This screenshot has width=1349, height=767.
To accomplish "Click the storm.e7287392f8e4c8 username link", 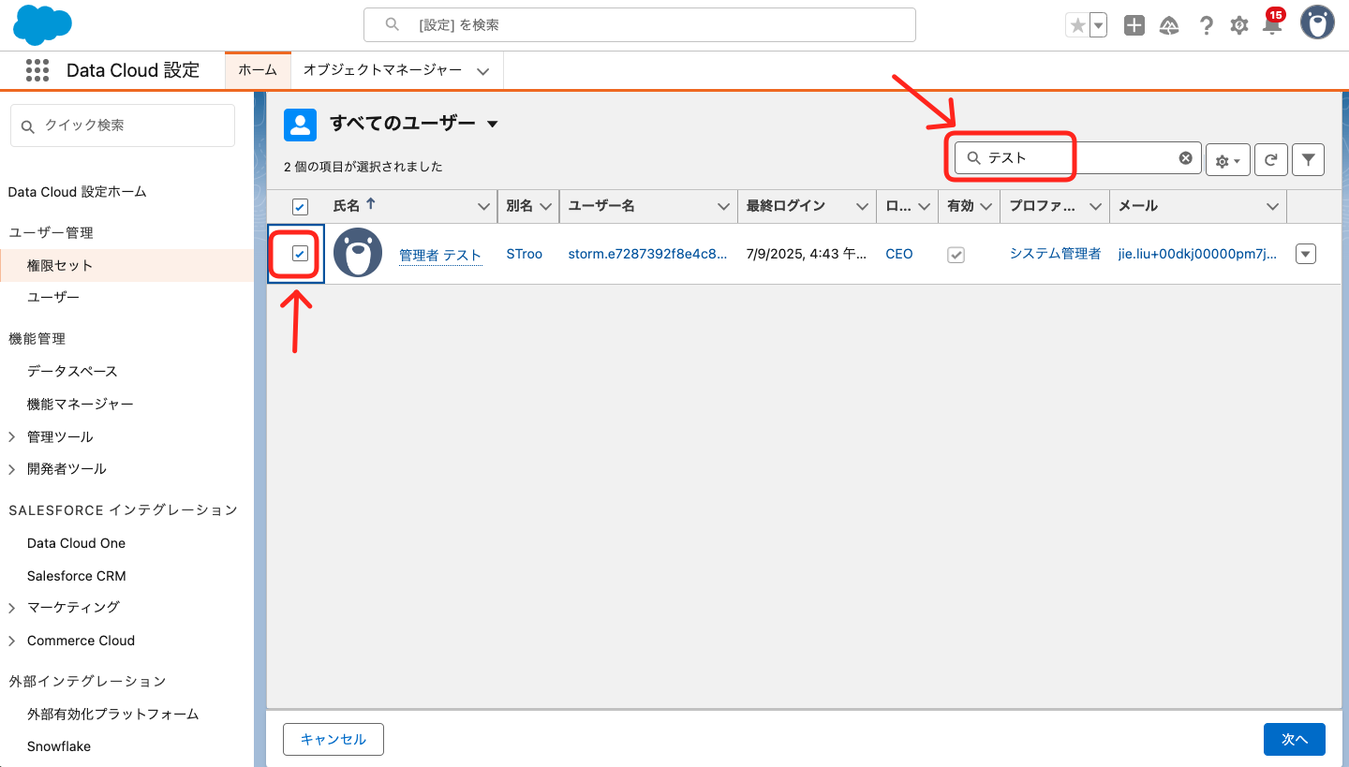I will point(647,254).
